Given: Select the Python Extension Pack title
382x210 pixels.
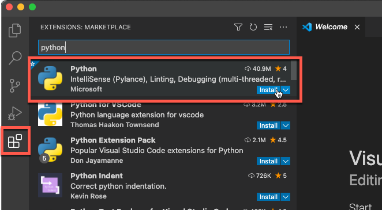Looking at the screenshot, I should (113, 140).
